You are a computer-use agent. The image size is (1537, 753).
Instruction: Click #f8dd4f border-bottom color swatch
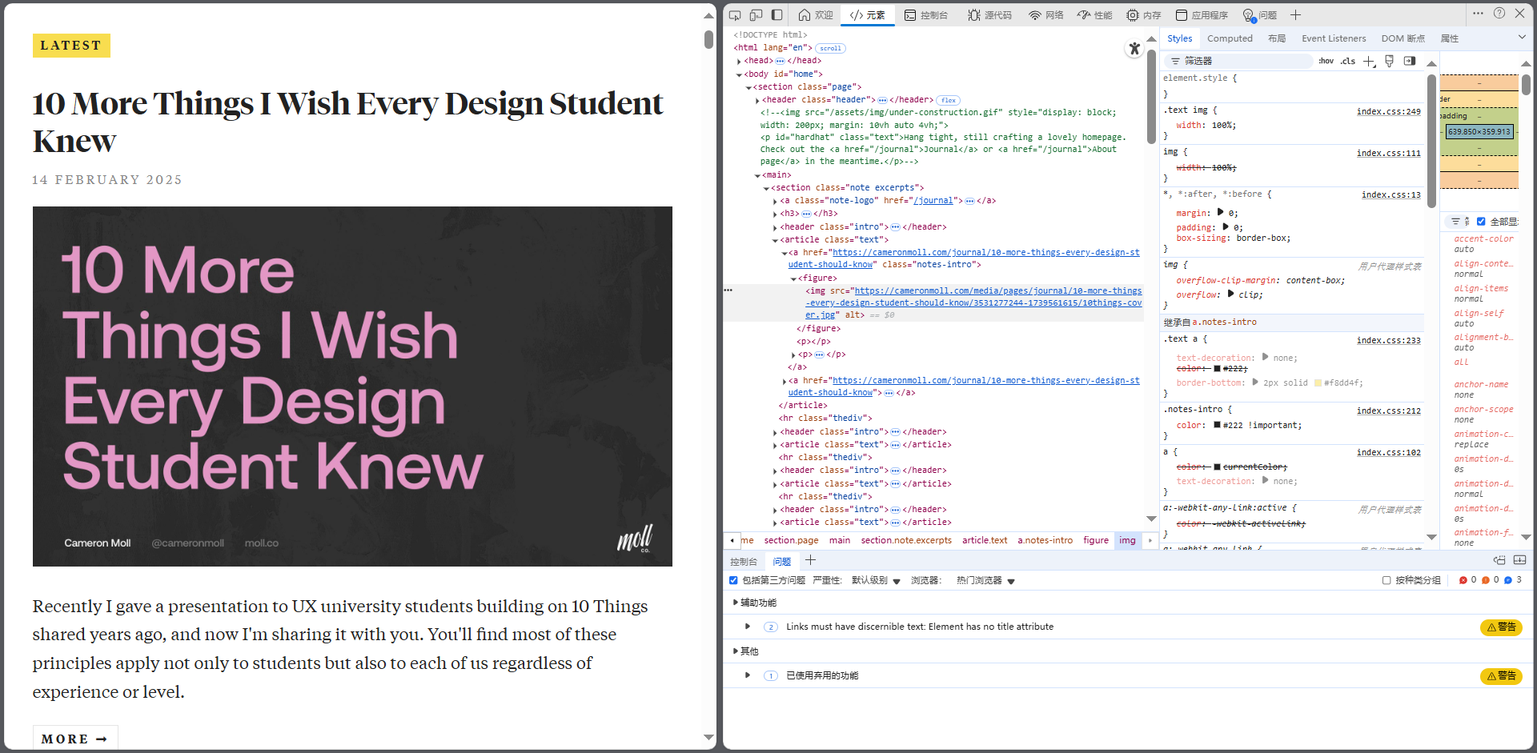1318,383
